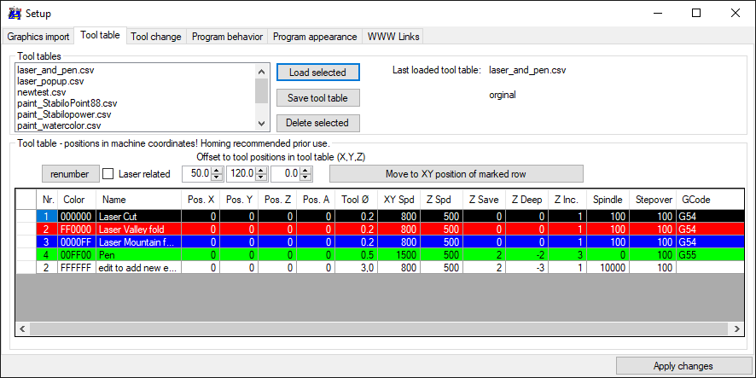Close the Setup window

pyautogui.click(x=735, y=14)
